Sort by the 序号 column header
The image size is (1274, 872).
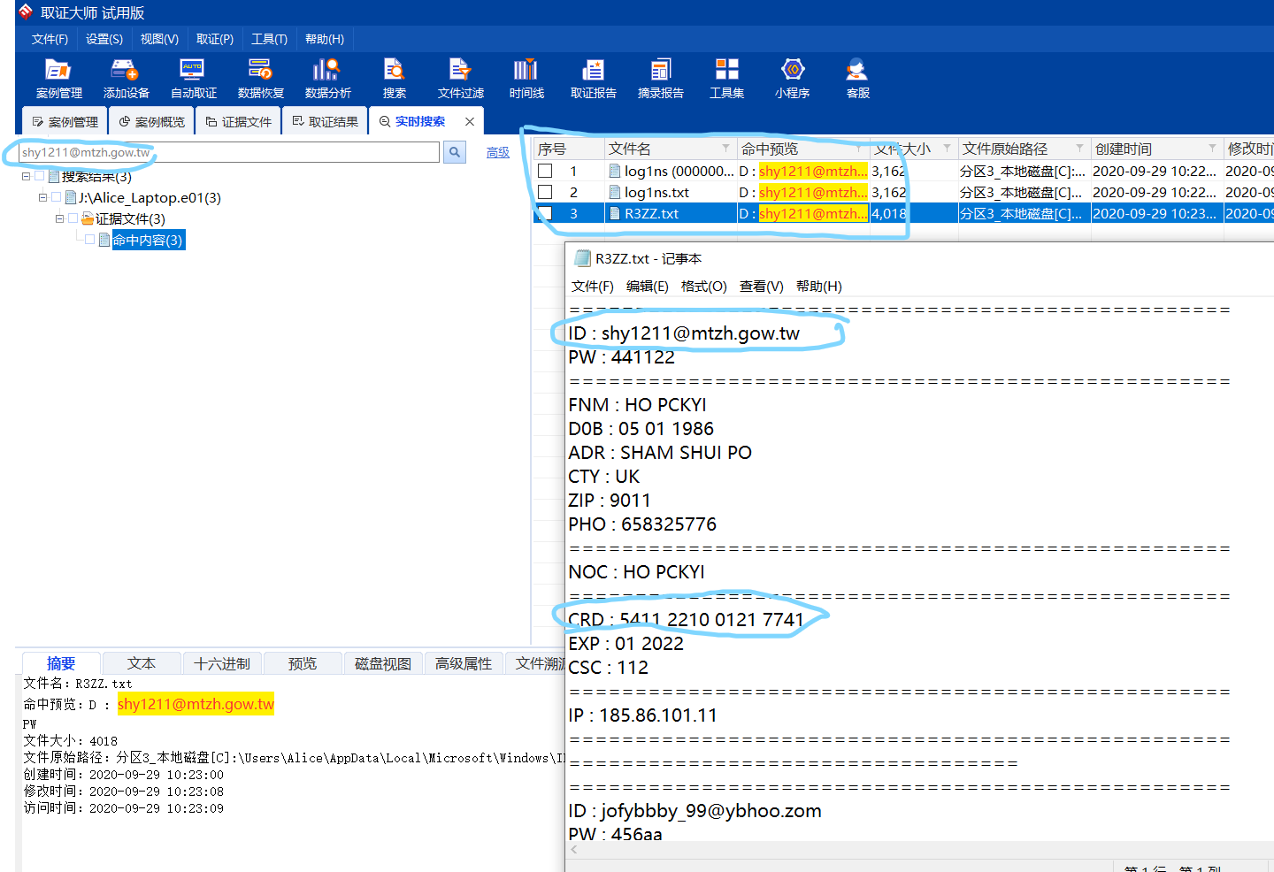pos(569,149)
